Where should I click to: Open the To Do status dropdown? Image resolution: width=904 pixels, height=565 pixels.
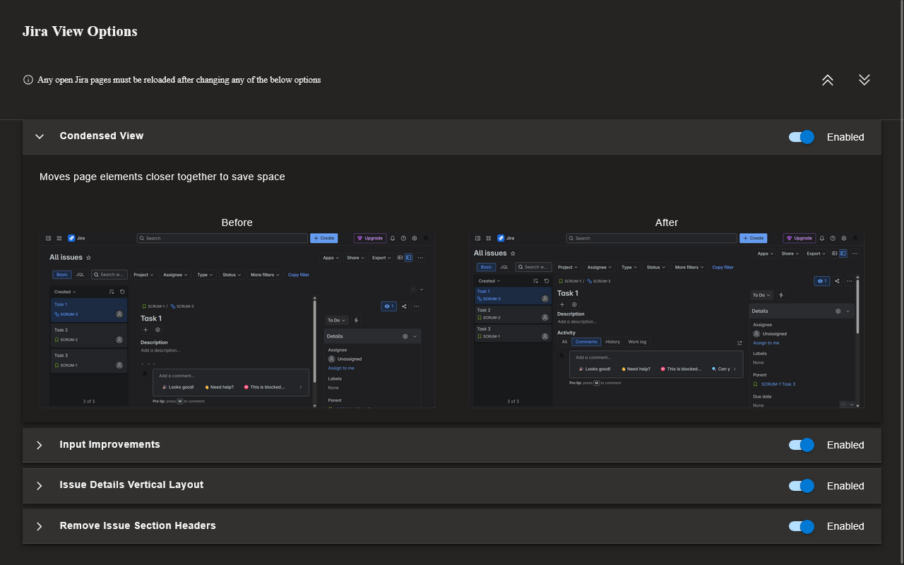pos(761,295)
